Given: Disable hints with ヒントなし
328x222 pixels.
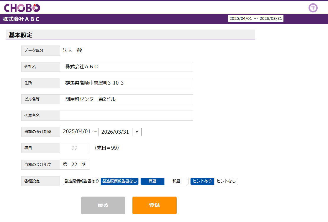Looking at the screenshot, I should point(226,181).
